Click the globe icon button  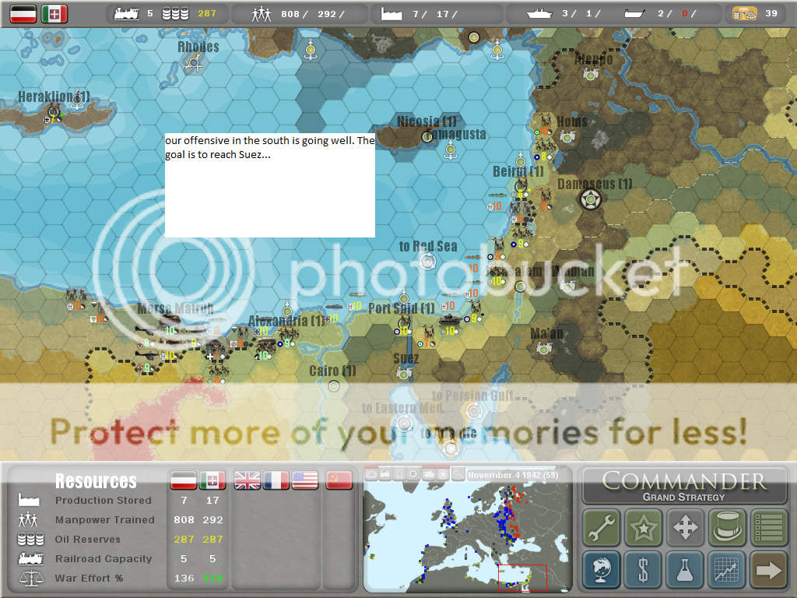[602, 570]
